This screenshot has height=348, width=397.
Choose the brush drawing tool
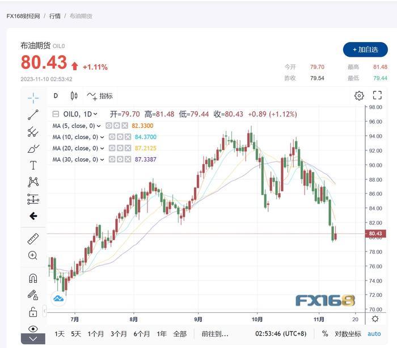click(x=33, y=149)
